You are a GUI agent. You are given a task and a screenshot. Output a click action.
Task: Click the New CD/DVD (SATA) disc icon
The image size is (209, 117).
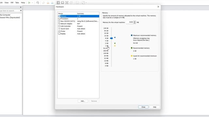[59, 21]
